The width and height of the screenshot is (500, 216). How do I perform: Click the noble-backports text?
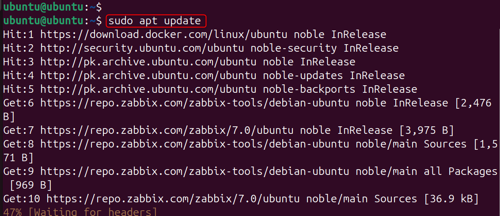309,89
